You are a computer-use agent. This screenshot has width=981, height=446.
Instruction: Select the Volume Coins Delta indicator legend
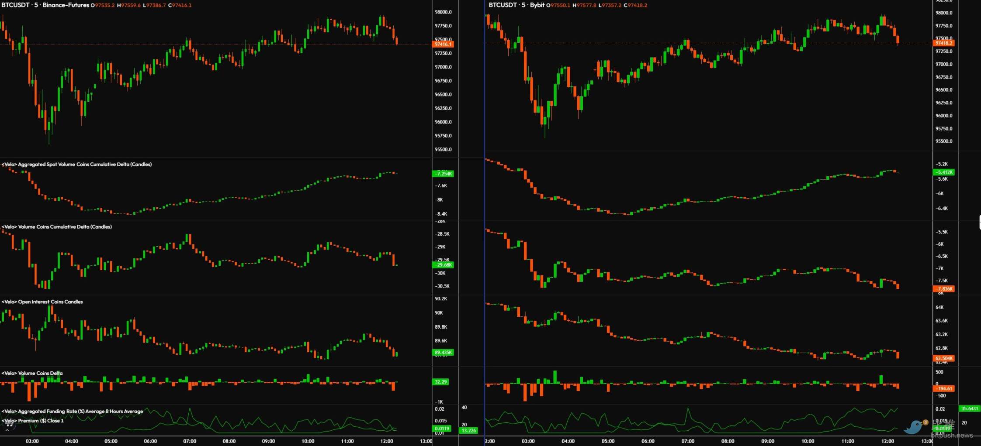tap(32, 374)
